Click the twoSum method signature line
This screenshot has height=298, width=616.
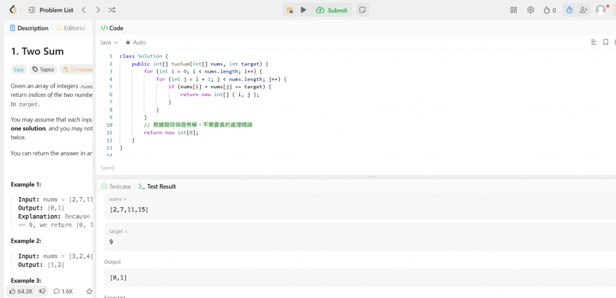(200, 64)
